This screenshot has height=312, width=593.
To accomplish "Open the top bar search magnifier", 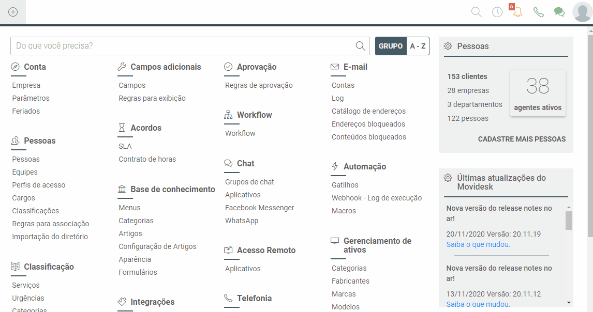I will tap(477, 12).
